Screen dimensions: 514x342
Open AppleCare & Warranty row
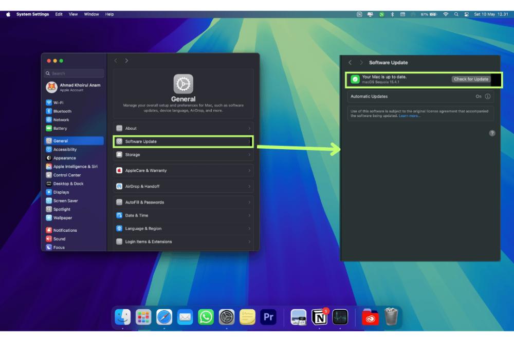click(183, 170)
